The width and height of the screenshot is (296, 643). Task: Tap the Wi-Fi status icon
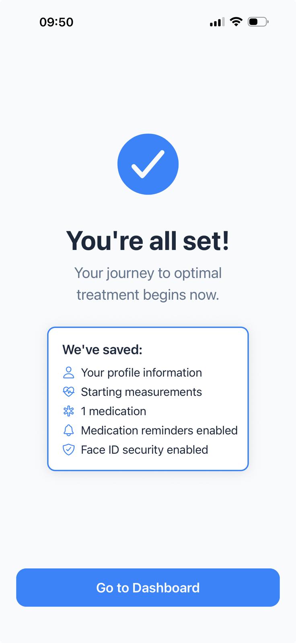[x=236, y=22]
